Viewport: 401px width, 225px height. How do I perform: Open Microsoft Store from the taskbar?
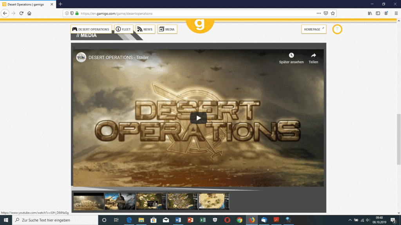click(x=154, y=220)
